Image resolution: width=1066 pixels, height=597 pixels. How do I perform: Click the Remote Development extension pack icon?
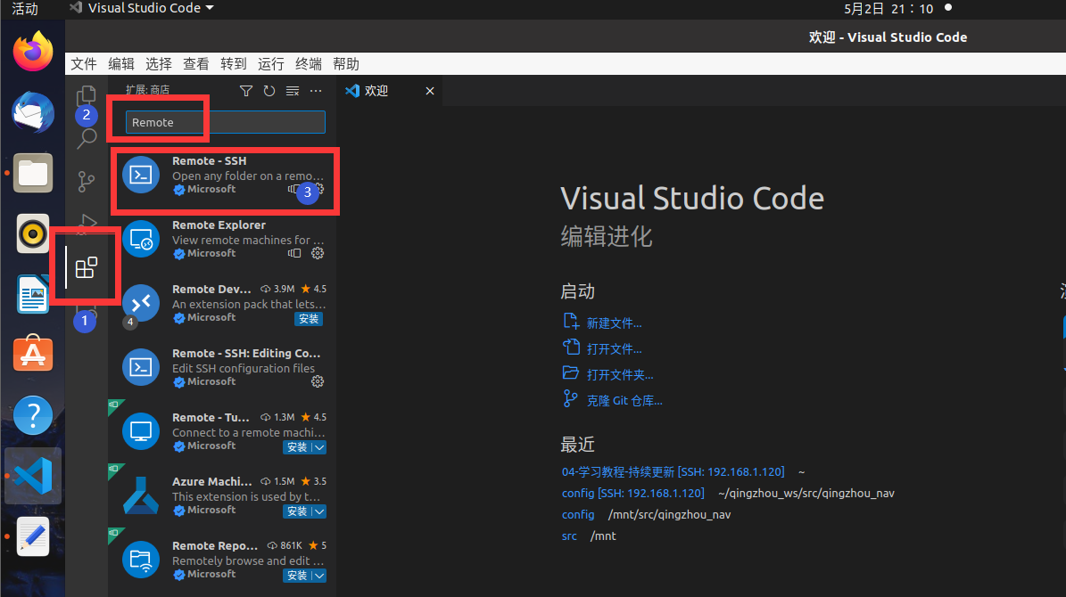141,303
